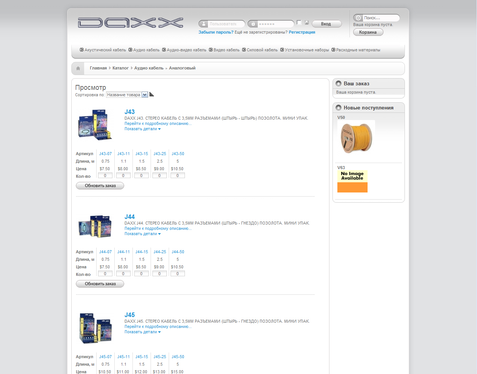Click Обновить заказ under J43
This screenshot has height=374, width=477.
(x=100, y=186)
